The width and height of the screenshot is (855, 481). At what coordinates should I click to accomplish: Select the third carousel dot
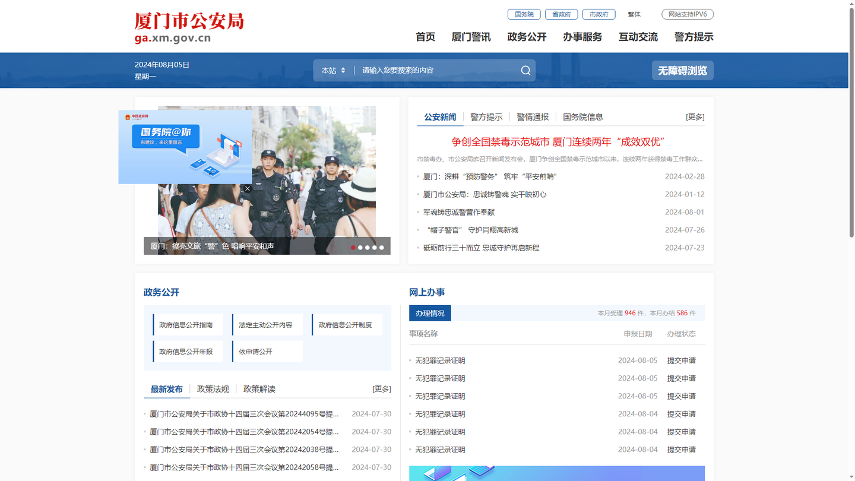(368, 248)
